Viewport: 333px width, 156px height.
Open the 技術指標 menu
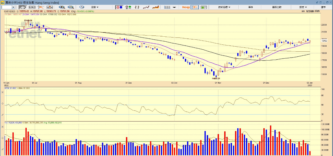coord(224,7)
